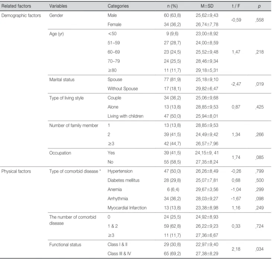Screen dimensions: 272x259
Task: Click the F value '1.34'
Action: coord(236,134)
